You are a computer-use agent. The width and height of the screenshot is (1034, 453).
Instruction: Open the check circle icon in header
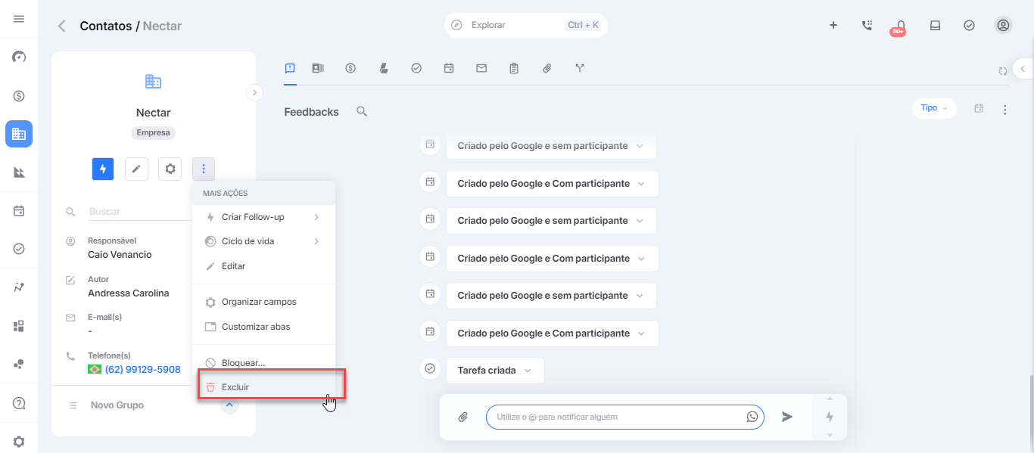(x=969, y=25)
